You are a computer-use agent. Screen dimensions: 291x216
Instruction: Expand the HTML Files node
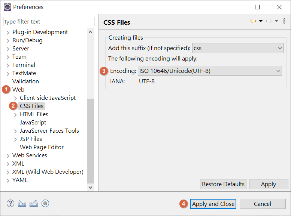(x=15, y=115)
